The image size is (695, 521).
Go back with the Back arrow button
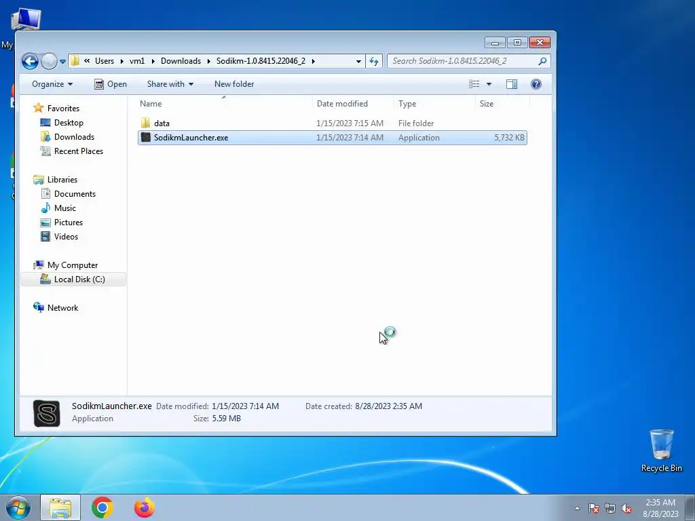(x=30, y=61)
